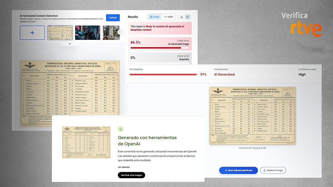Click the uploaded file name under the preview
The width and height of the screenshot is (333, 187).
[252, 148]
